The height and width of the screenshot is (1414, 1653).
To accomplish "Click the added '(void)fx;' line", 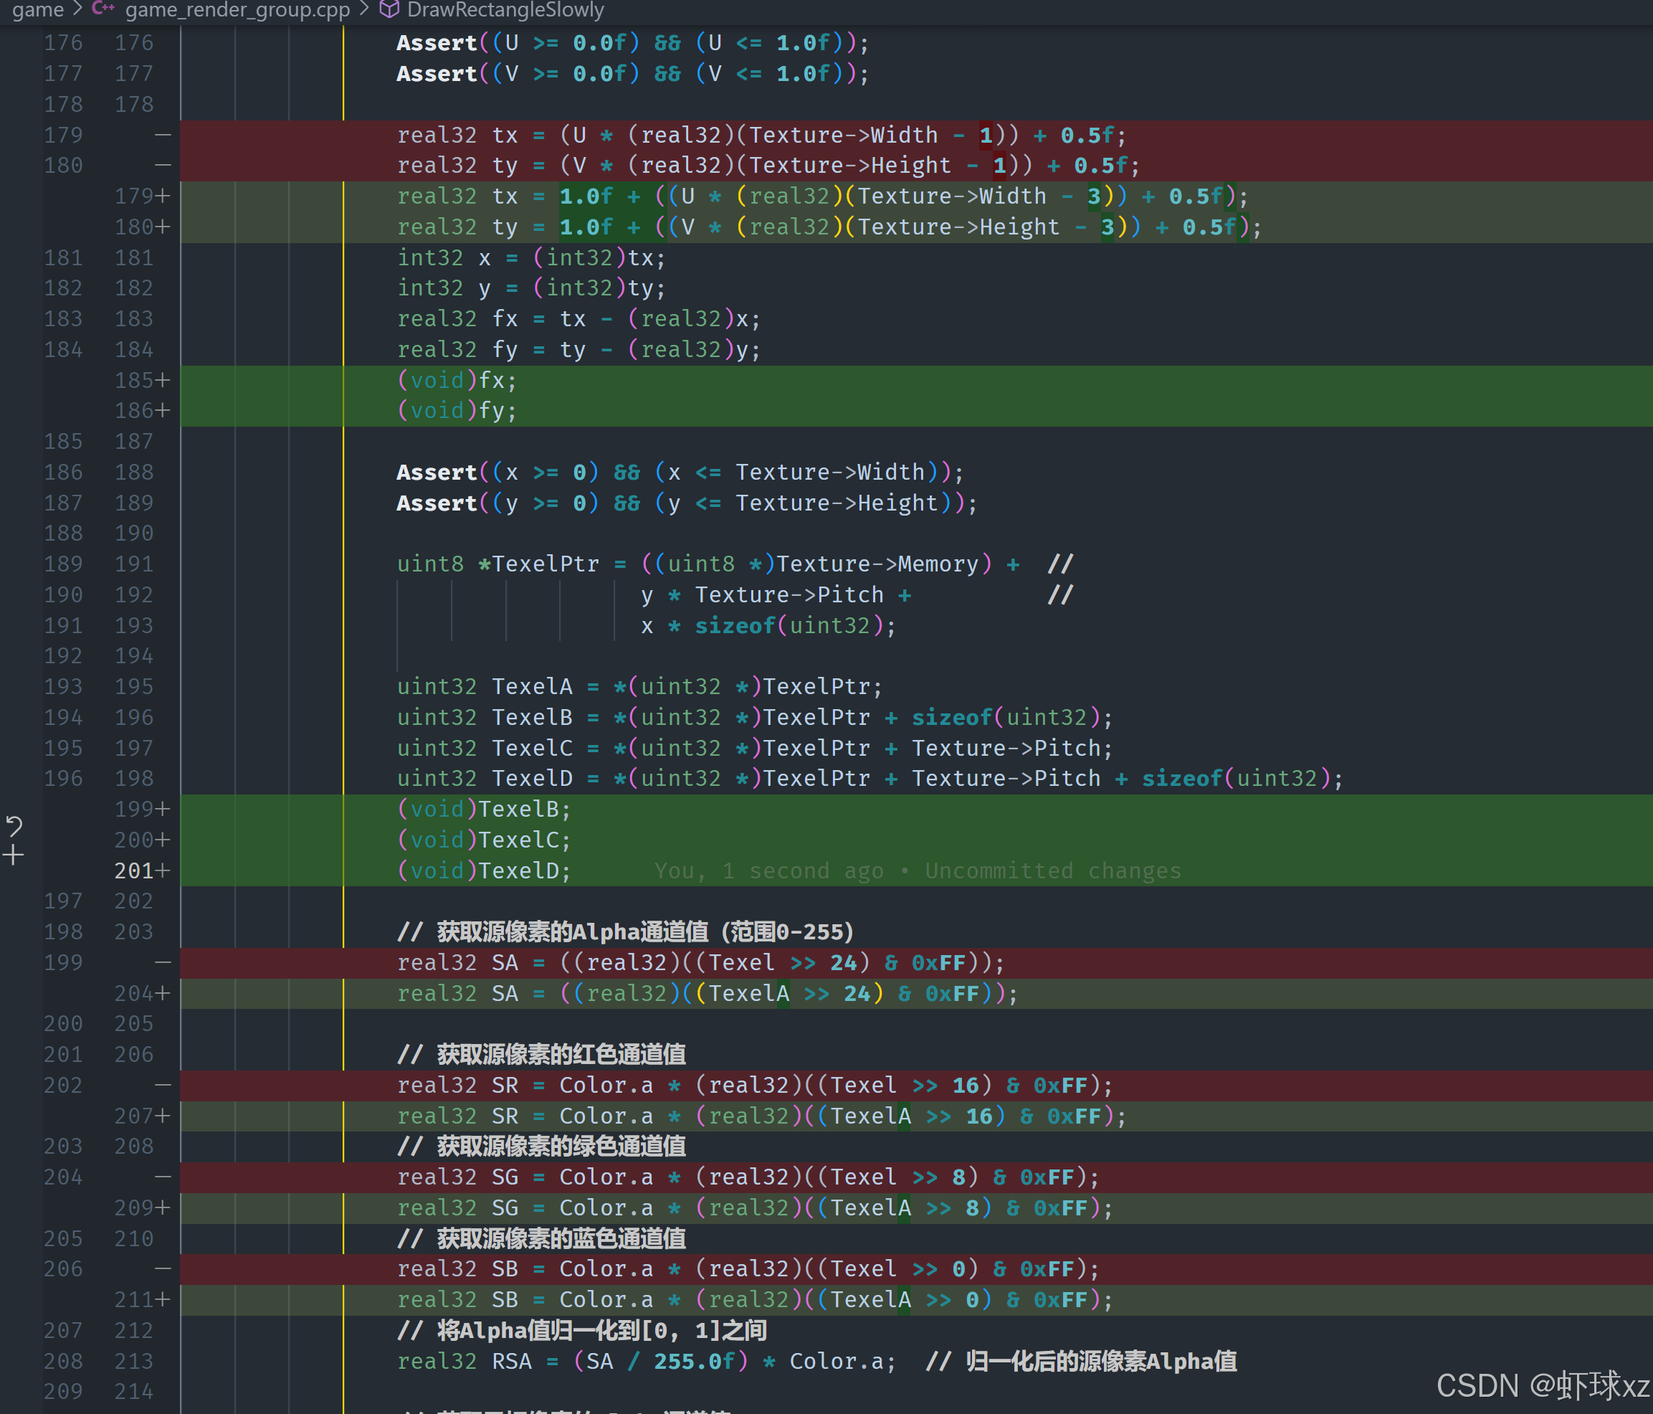I will click(x=457, y=381).
